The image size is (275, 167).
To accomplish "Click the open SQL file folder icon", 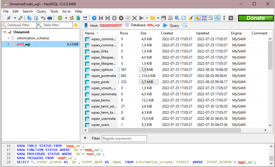I will pos(153,18).
